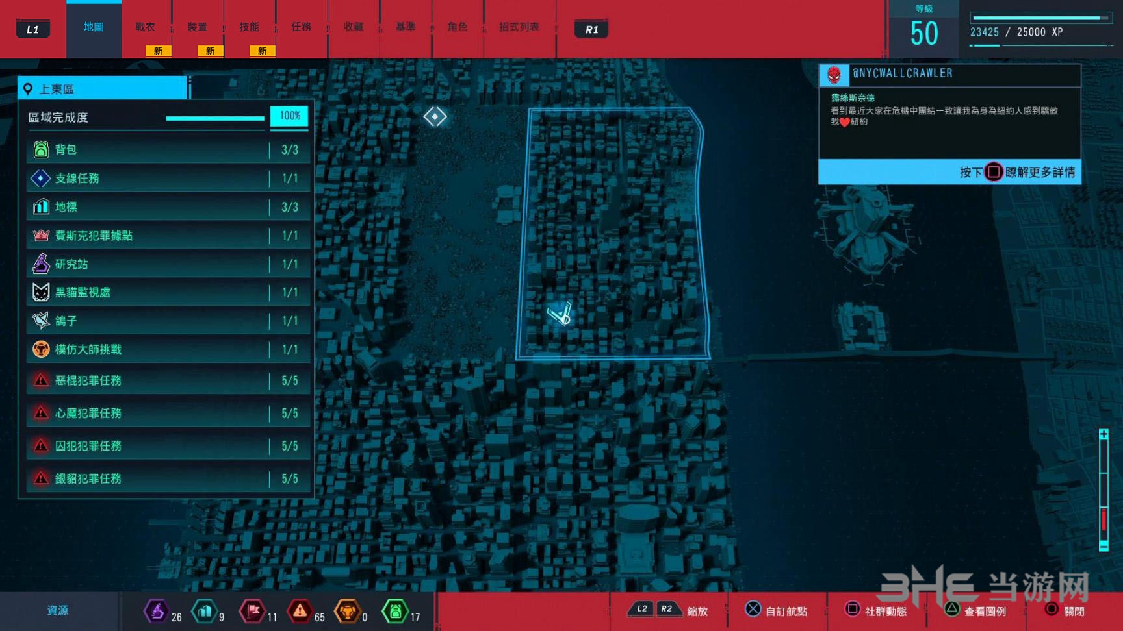Click the 區域完成度 progress bar

(215, 118)
